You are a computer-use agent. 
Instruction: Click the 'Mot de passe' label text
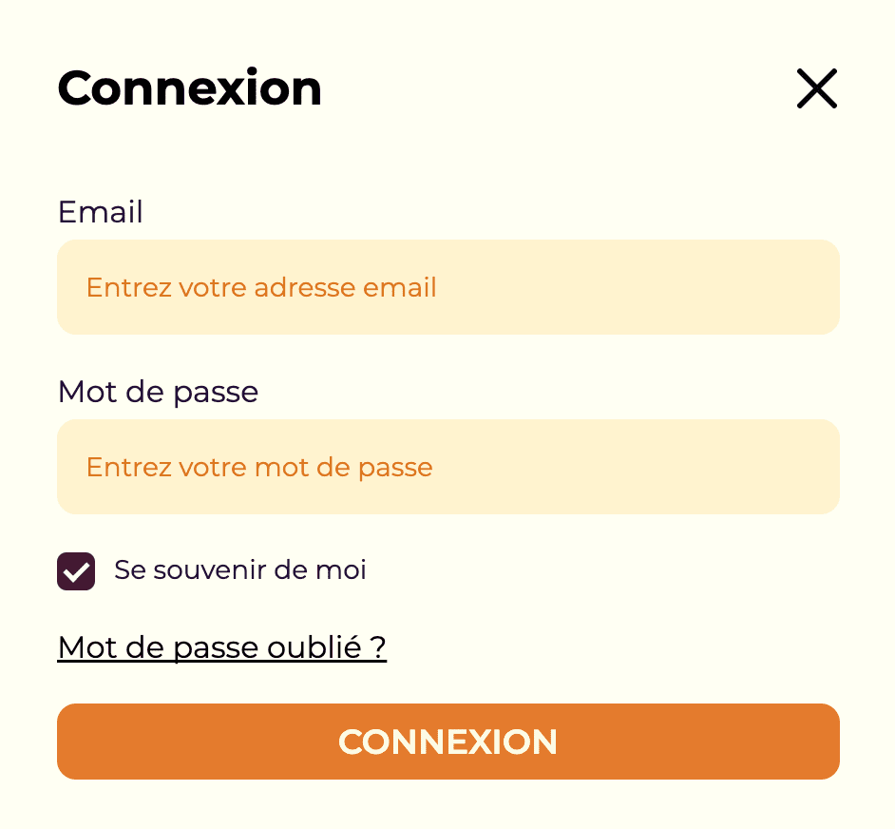[158, 392]
